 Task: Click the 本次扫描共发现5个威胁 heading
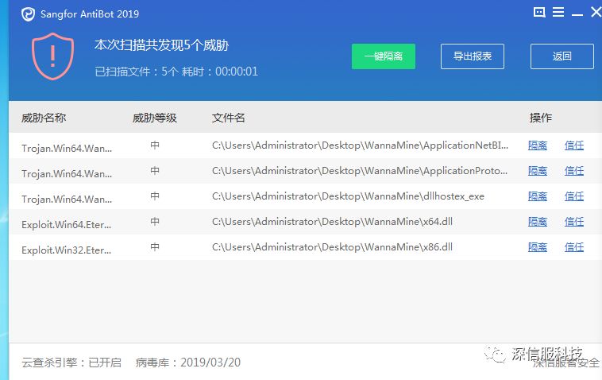162,45
